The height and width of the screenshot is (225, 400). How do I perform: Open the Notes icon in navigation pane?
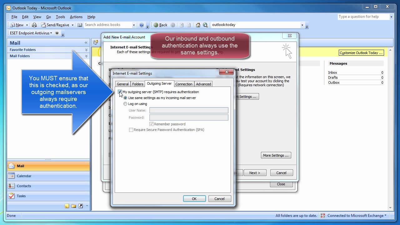pyautogui.click(x=67, y=206)
